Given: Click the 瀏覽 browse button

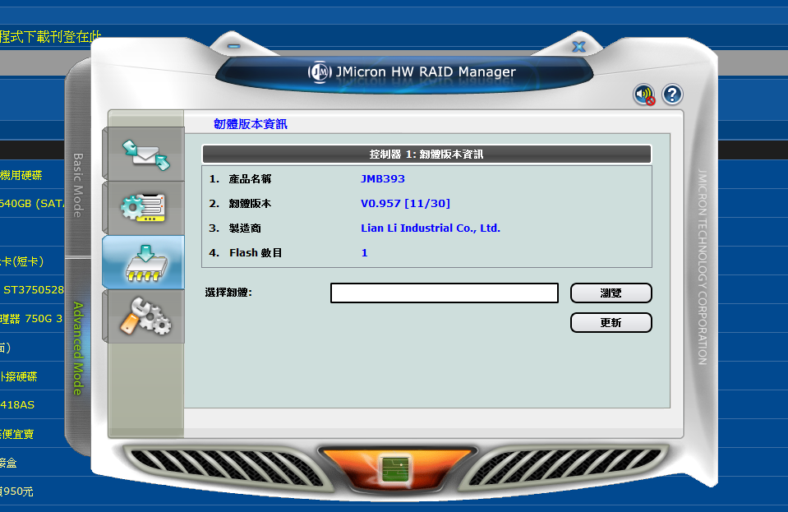Looking at the screenshot, I should coord(611,293).
